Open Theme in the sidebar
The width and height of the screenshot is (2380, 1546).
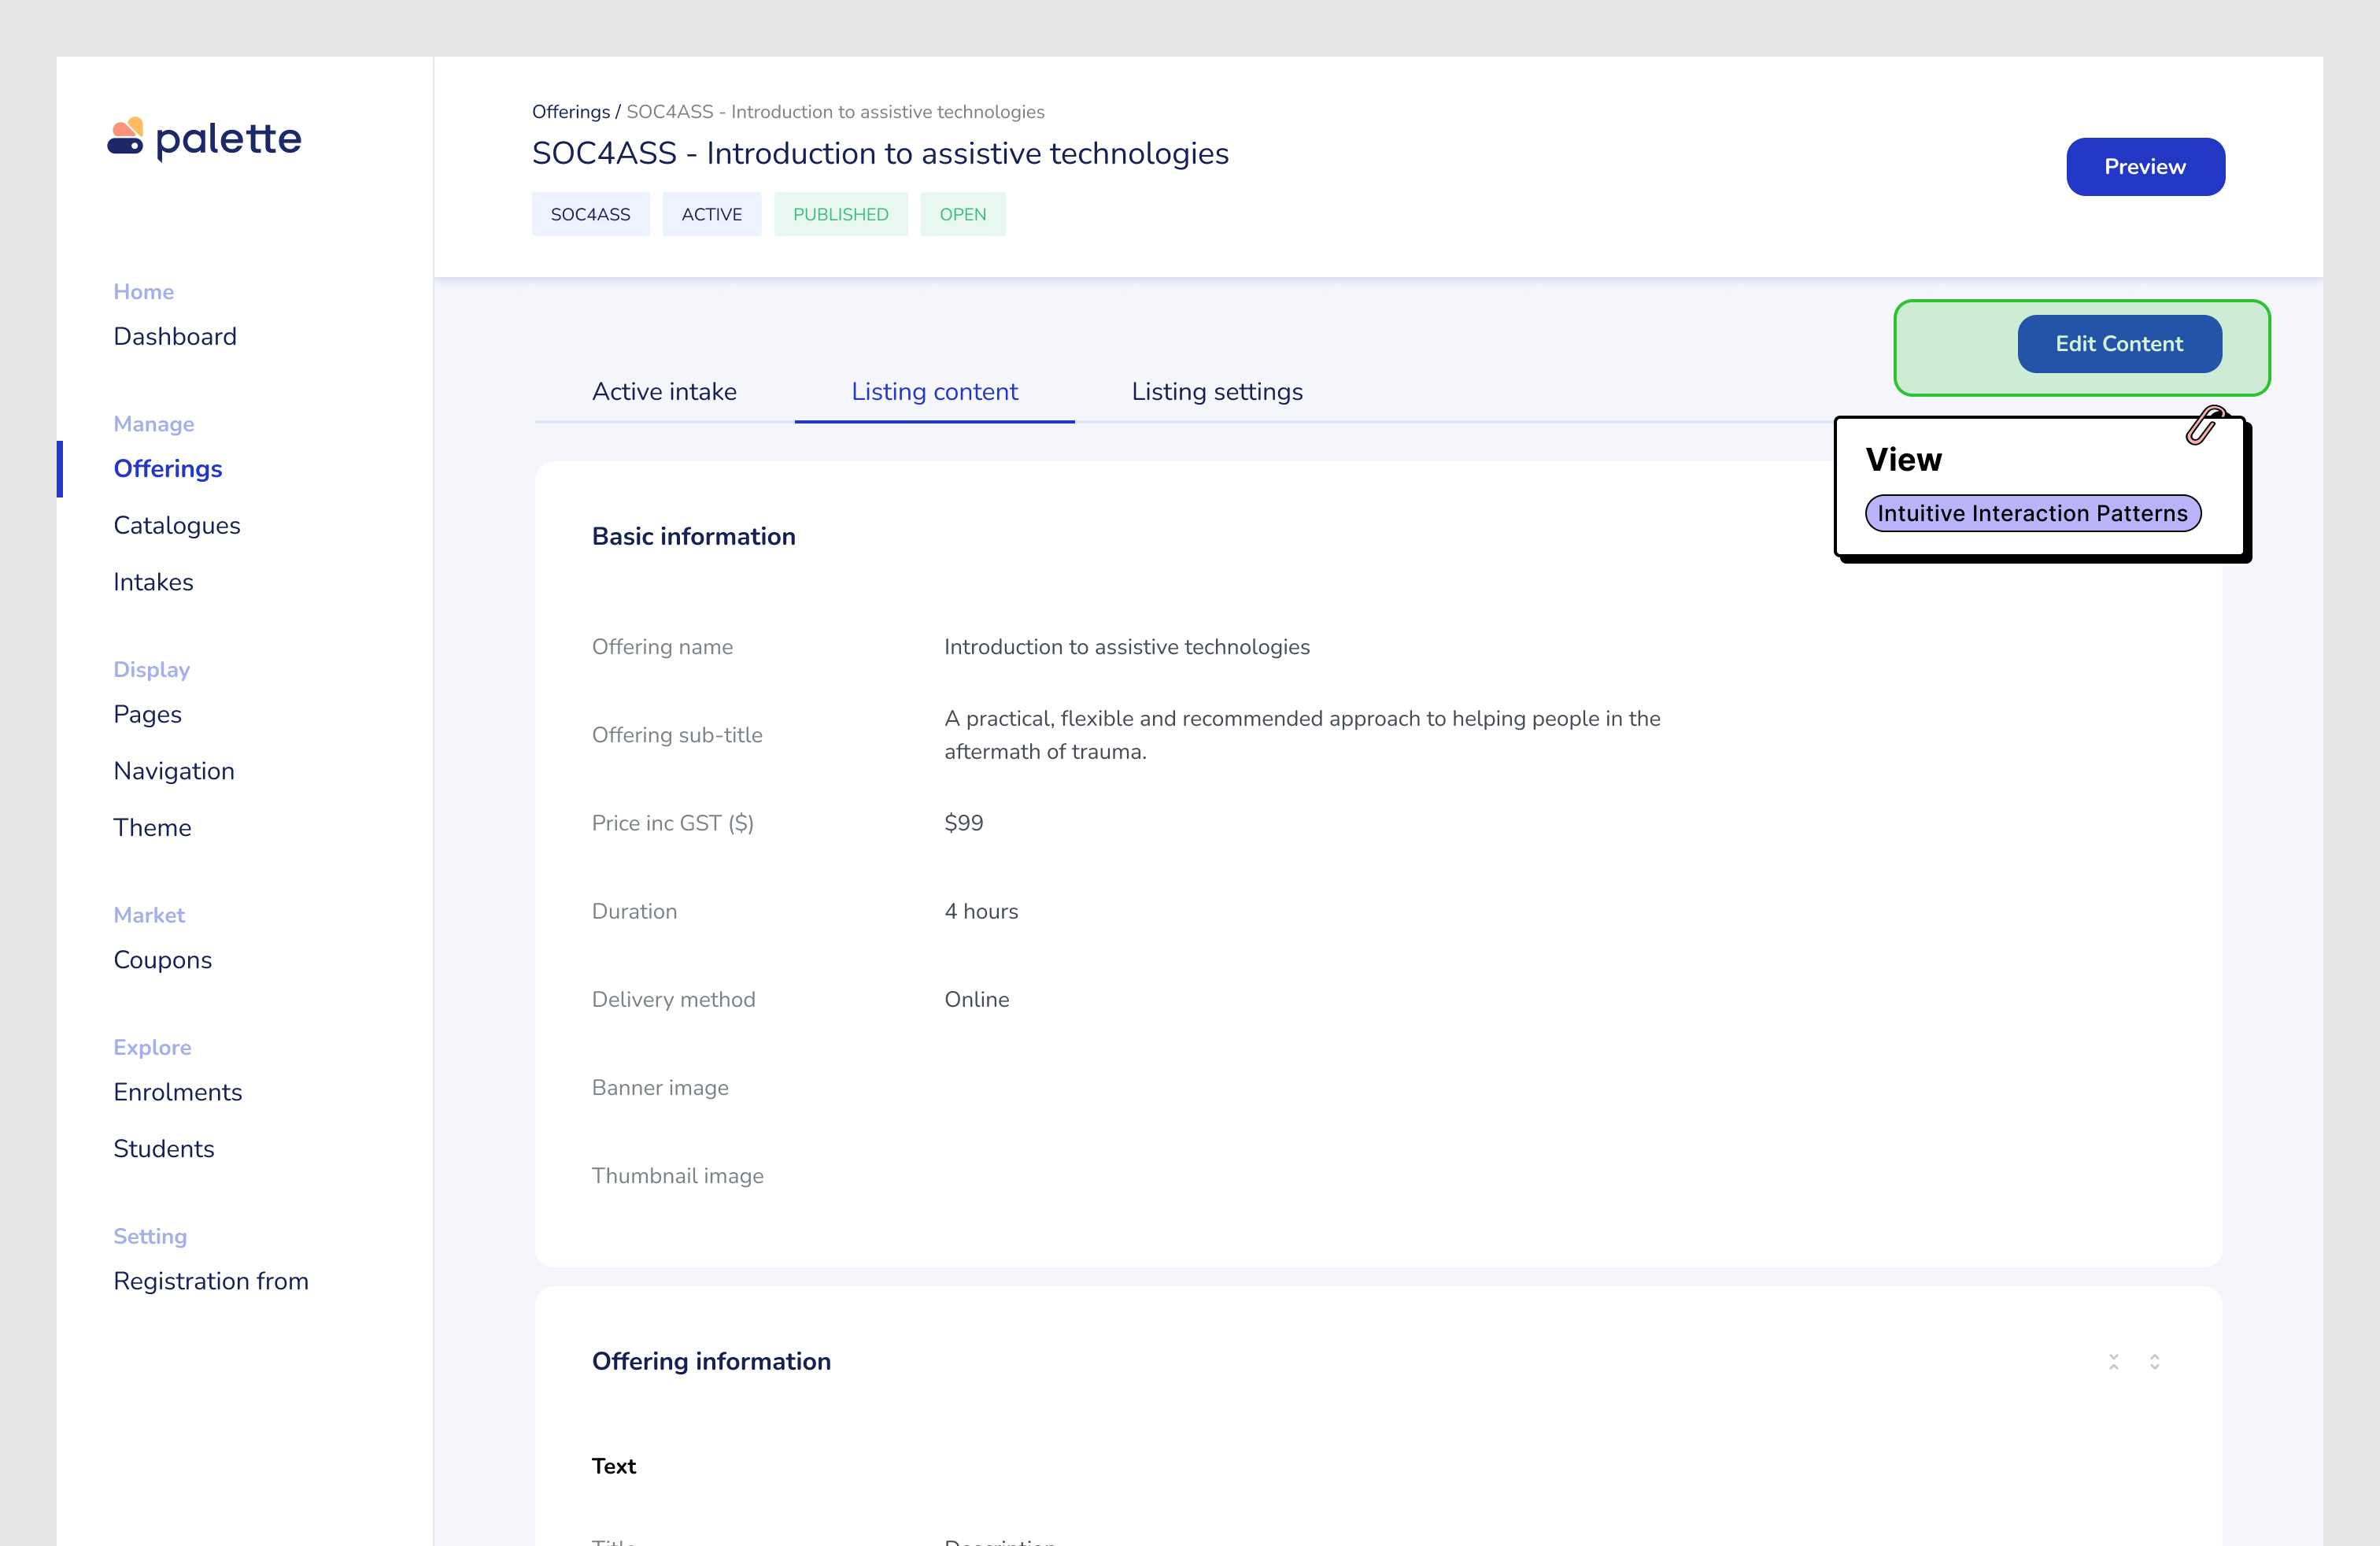(x=152, y=827)
